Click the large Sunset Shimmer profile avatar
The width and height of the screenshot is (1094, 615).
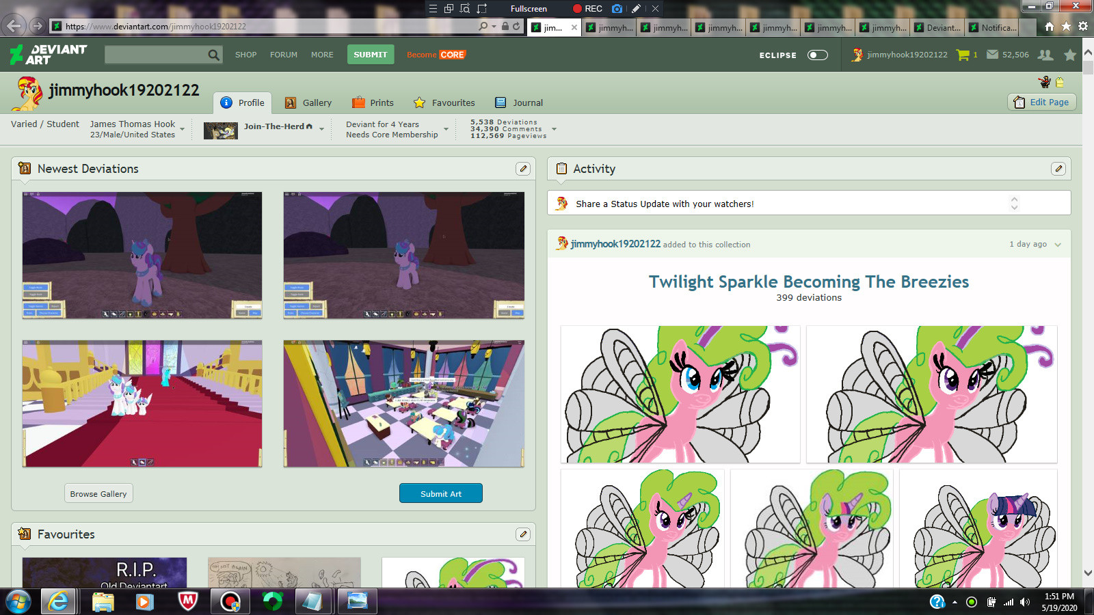pyautogui.click(x=28, y=94)
